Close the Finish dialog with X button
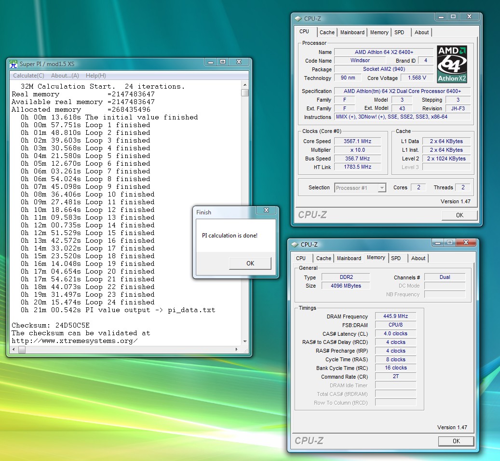Screen dimensions: 500x461 point(267,210)
